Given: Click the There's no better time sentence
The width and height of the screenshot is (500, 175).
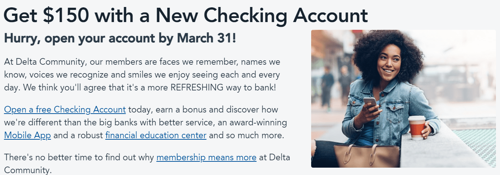Looking at the screenshot, I should tap(147, 163).
